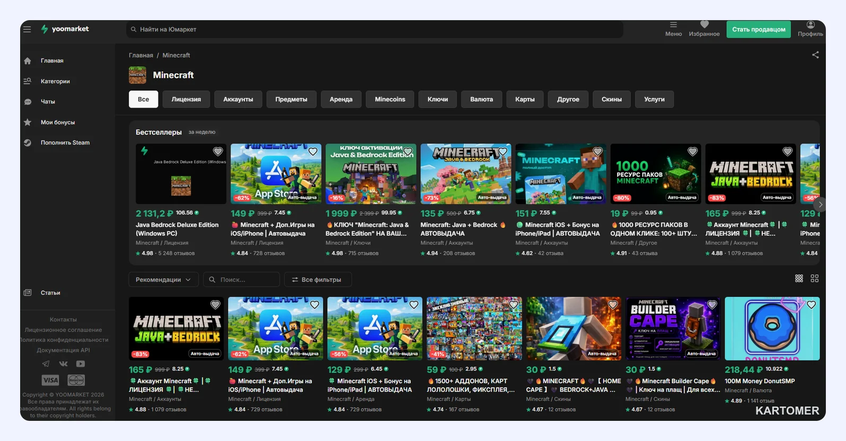Favorite the КЛЮЧ Java & Bedrock Edition card
This screenshot has height=441, width=846.
[x=408, y=152]
